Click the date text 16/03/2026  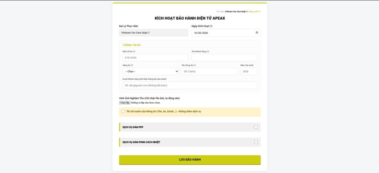(201, 33)
